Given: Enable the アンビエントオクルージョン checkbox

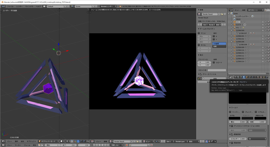Looking at the screenshot, I should pyautogui.click(x=232, y=126).
